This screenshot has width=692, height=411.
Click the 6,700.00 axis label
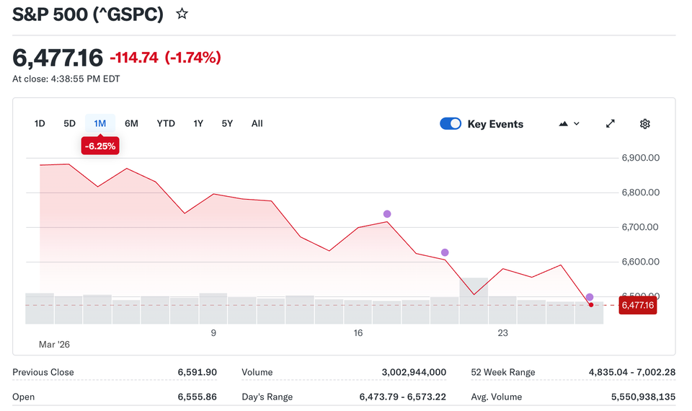[x=640, y=227]
